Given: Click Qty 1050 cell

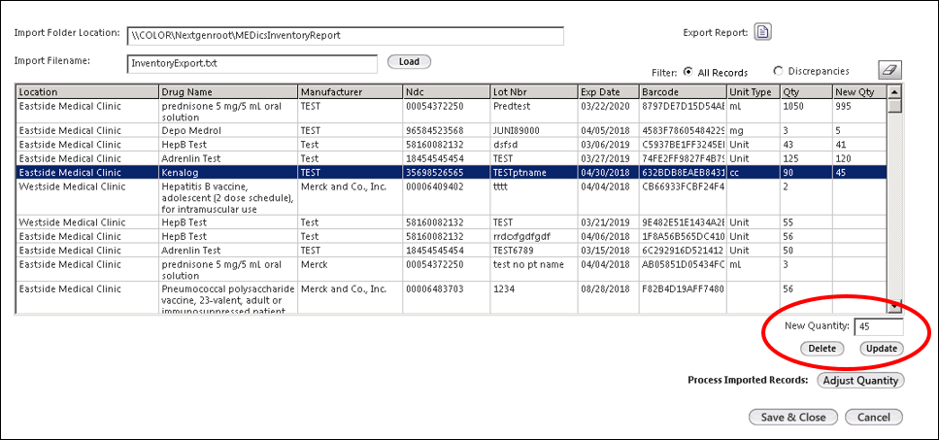Looking at the screenshot, I should 806,112.
